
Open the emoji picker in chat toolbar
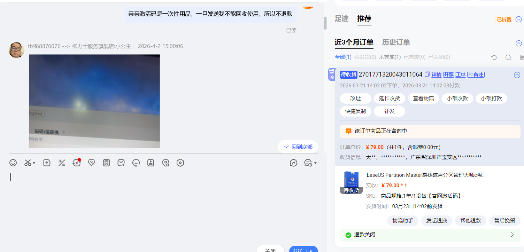13,163
